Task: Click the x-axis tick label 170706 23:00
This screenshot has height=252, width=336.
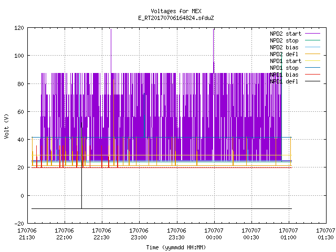Action: pyautogui.click(x=139, y=234)
